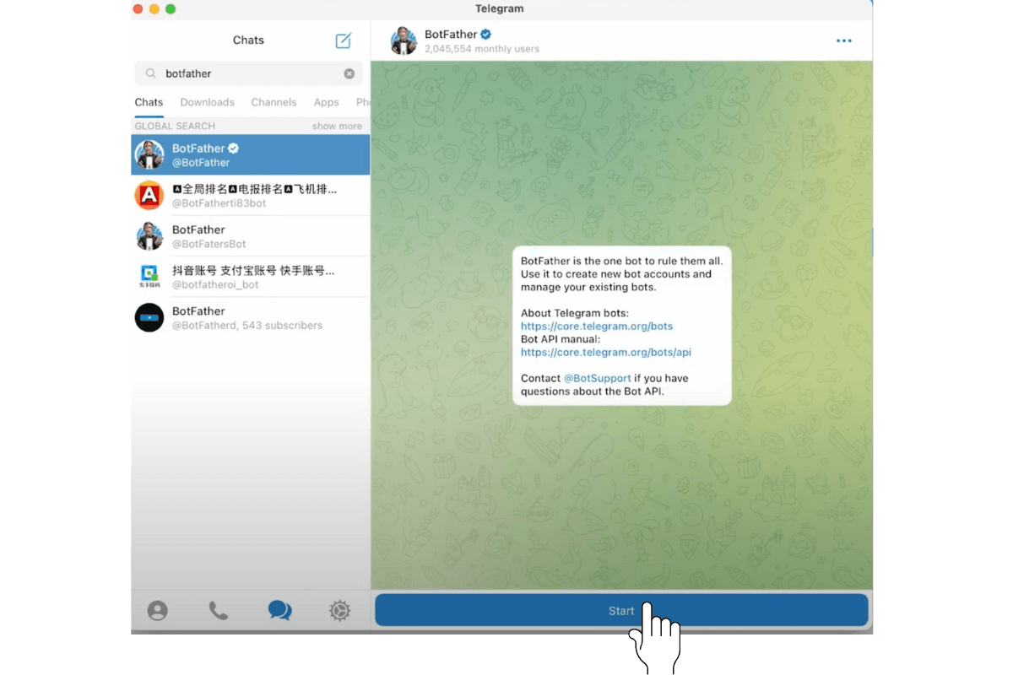The image size is (1013, 675).
Task: Click the @BotSupport mention
Action: click(x=597, y=378)
